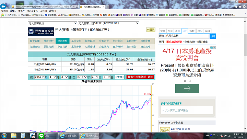Open address bar autocomplete dropdown arrow
Screen dimensions: 247x139
[x=74, y=7]
